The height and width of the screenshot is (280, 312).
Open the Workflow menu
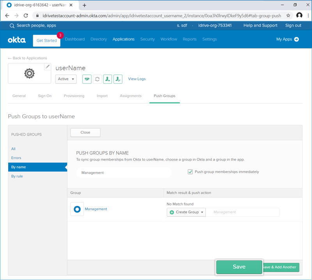coord(169,39)
